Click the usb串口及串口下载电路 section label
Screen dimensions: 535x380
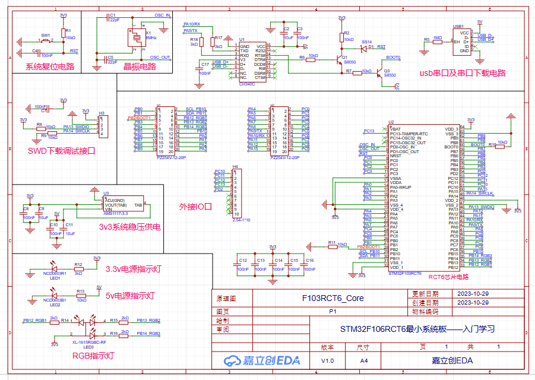(x=463, y=73)
